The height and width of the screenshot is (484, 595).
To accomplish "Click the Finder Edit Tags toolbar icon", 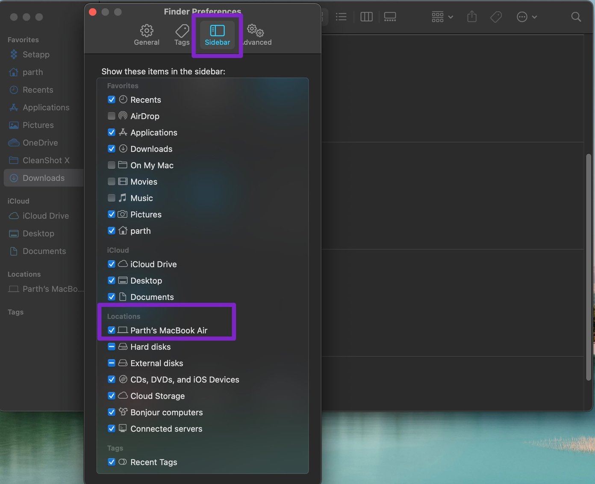I will click(496, 17).
